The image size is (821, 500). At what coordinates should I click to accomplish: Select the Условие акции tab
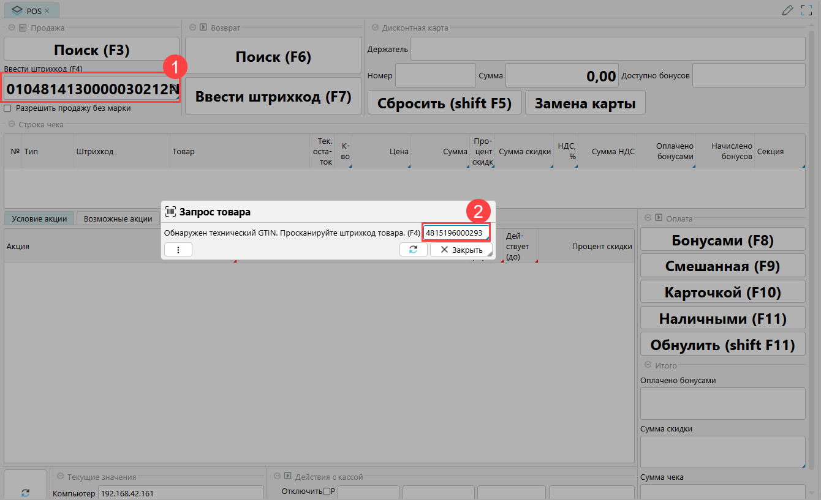pyautogui.click(x=39, y=218)
